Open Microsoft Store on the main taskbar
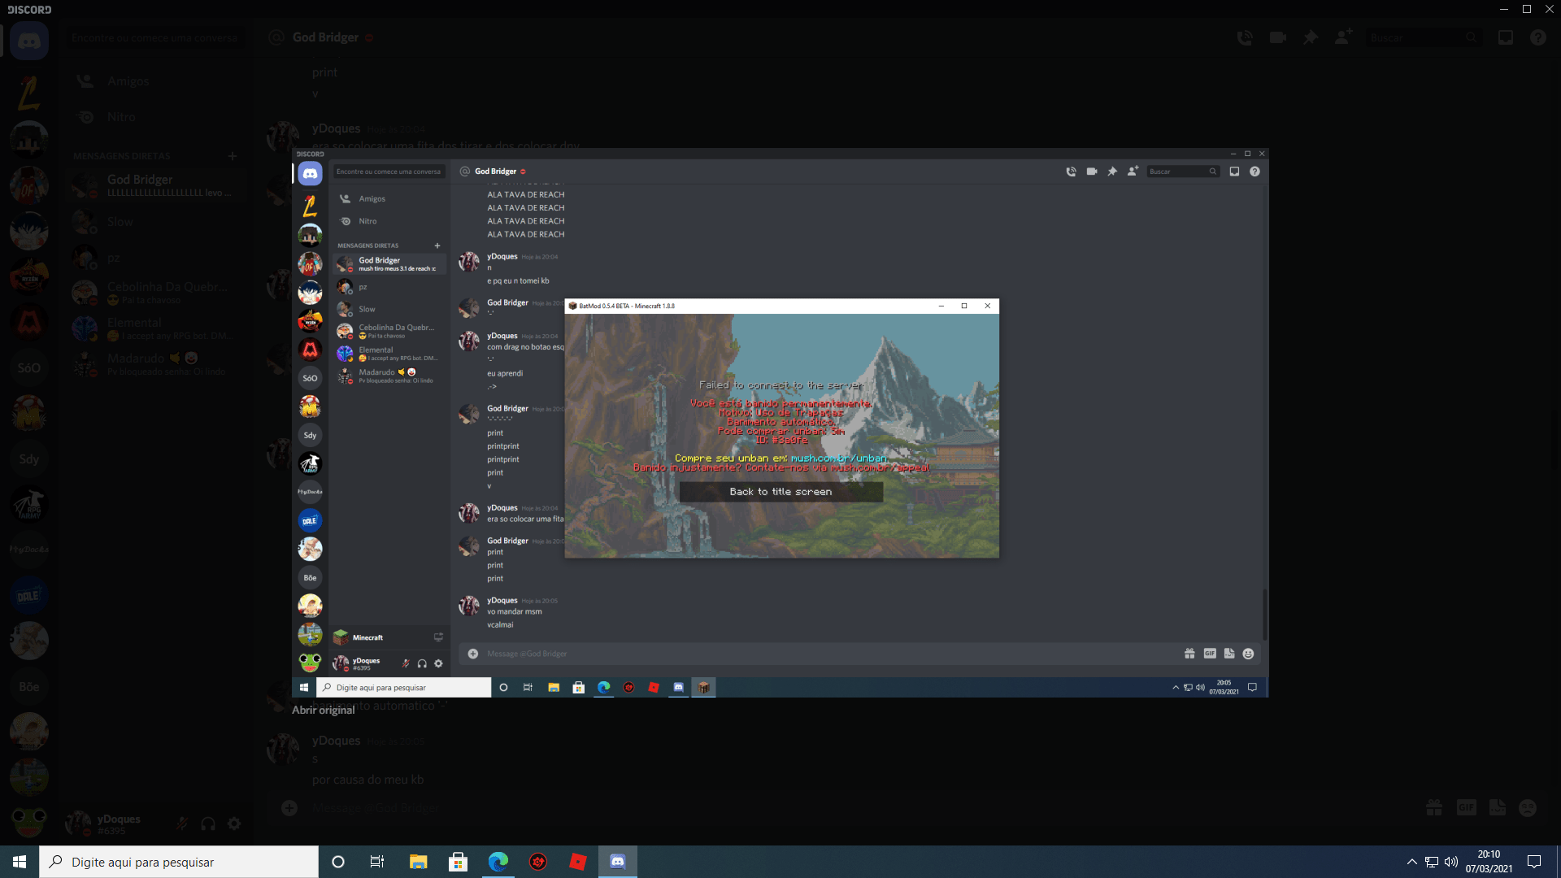The height and width of the screenshot is (878, 1561). pyautogui.click(x=458, y=862)
